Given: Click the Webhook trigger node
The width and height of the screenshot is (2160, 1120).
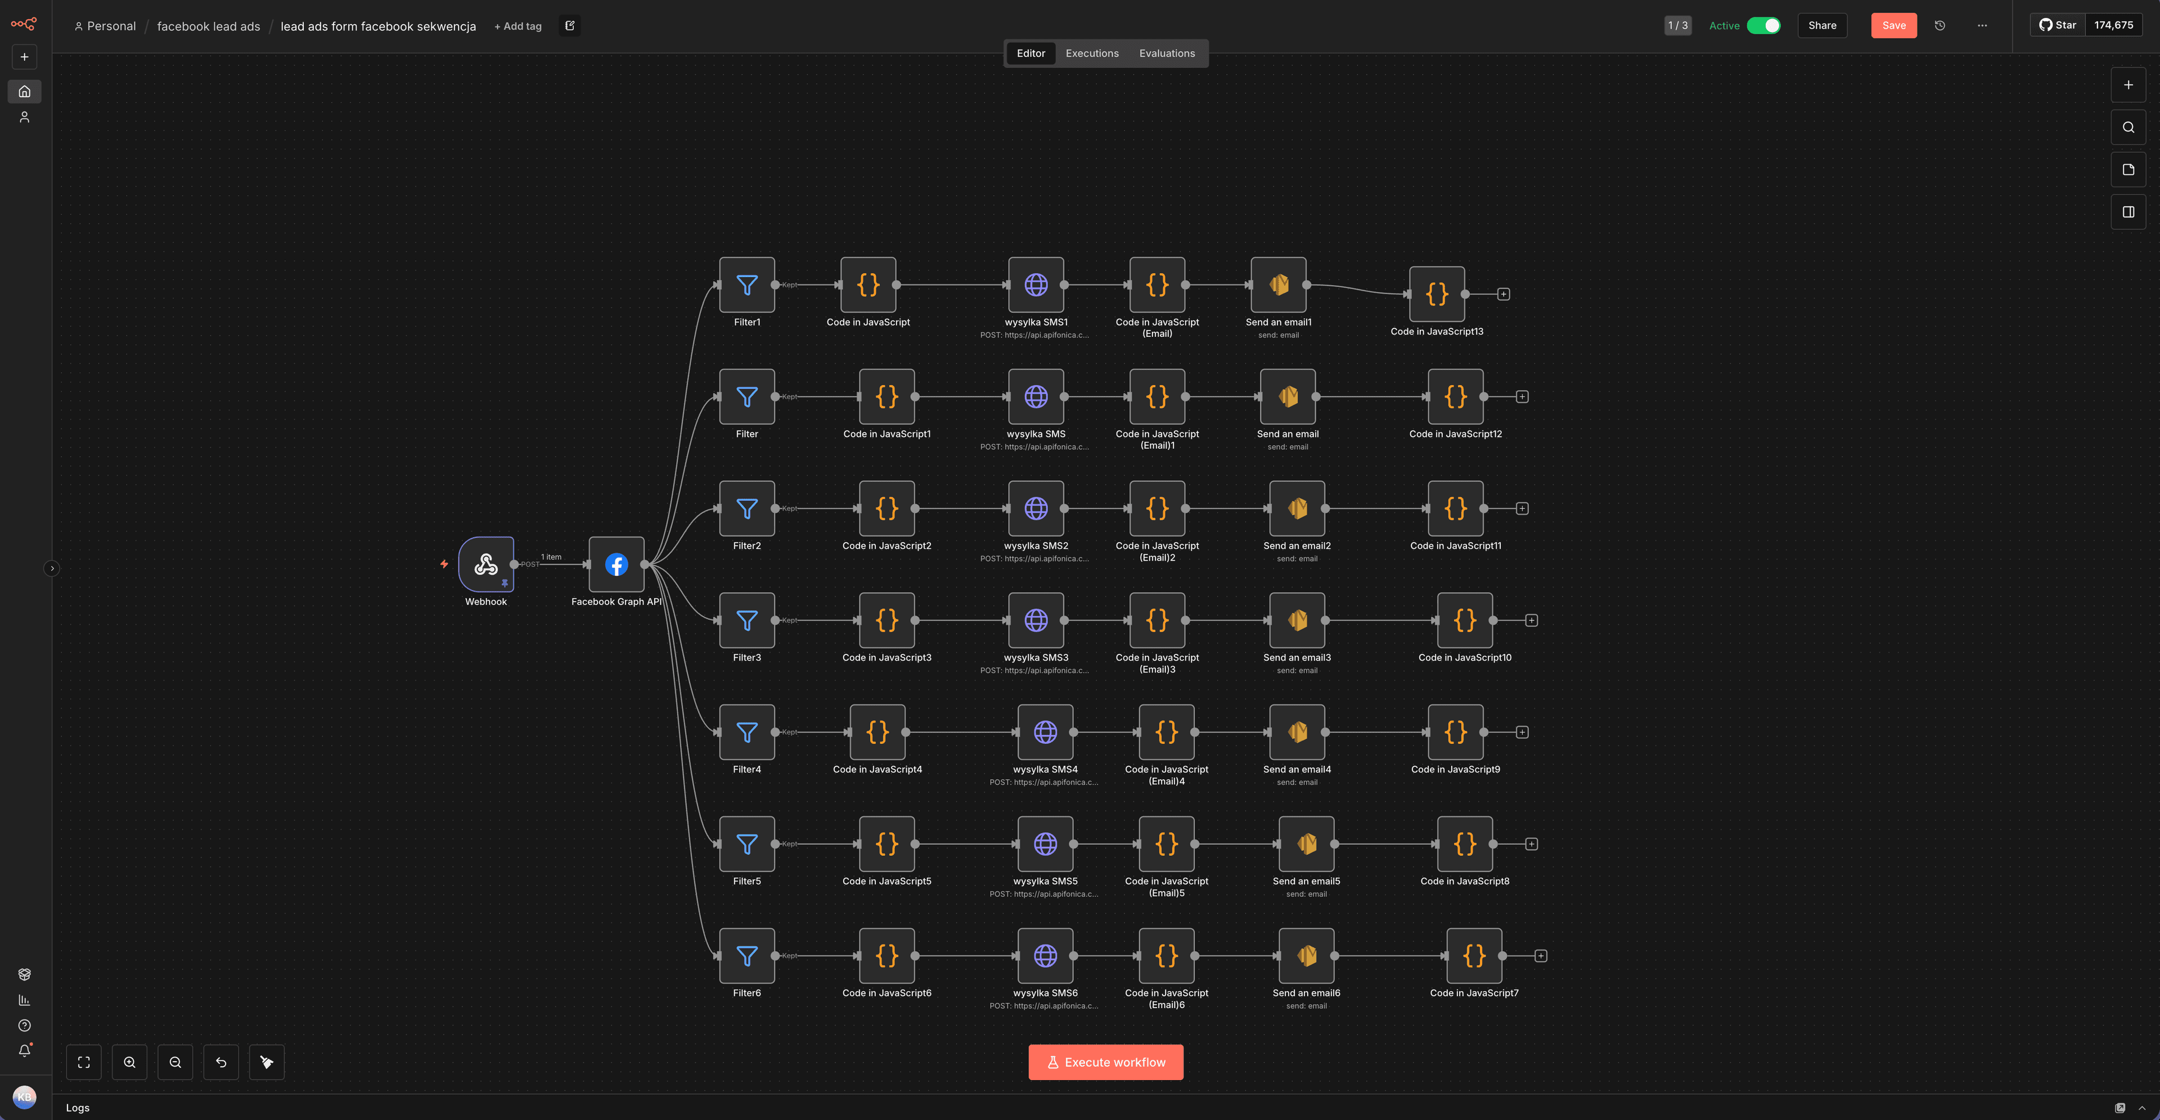Looking at the screenshot, I should click(x=485, y=564).
